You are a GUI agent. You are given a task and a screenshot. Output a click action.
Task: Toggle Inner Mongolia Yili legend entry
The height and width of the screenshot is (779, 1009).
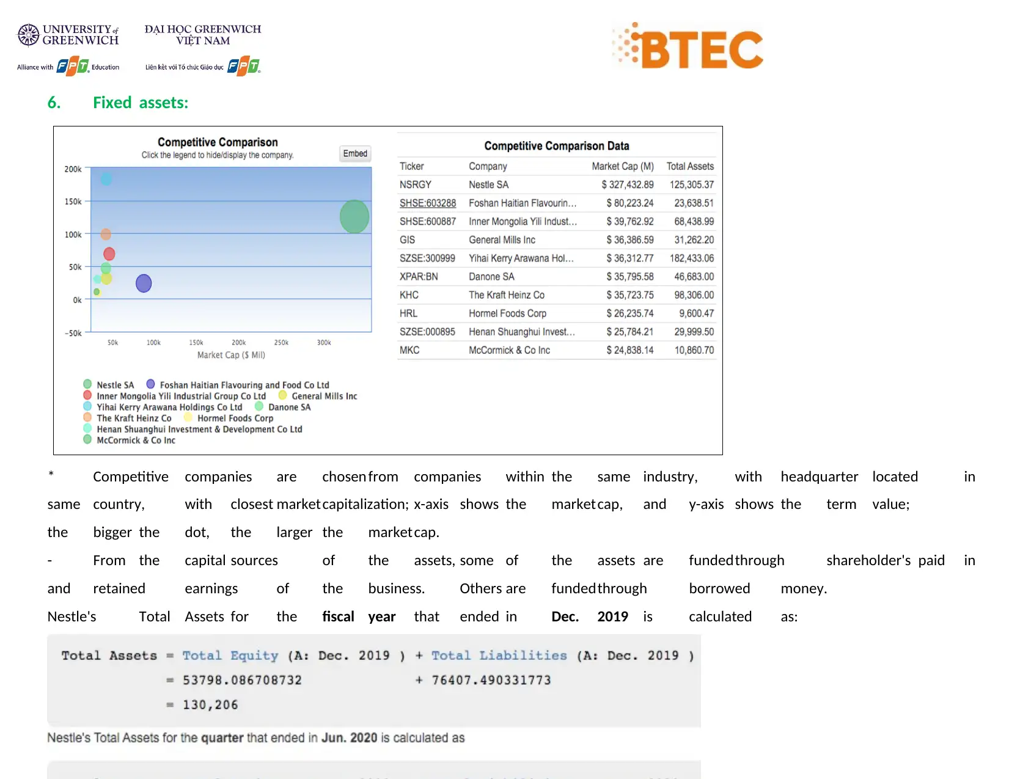click(175, 396)
